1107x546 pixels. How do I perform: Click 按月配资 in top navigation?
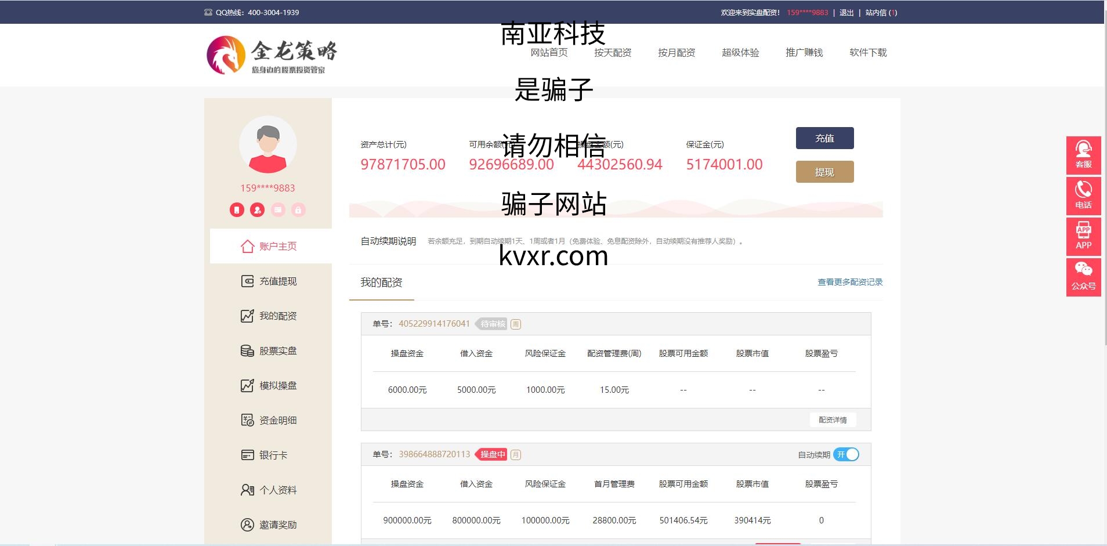tap(676, 53)
